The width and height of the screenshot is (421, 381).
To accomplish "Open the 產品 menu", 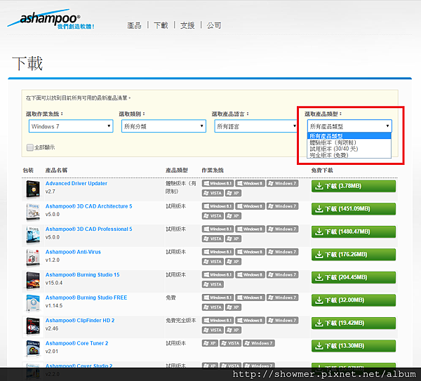I will click(x=134, y=25).
